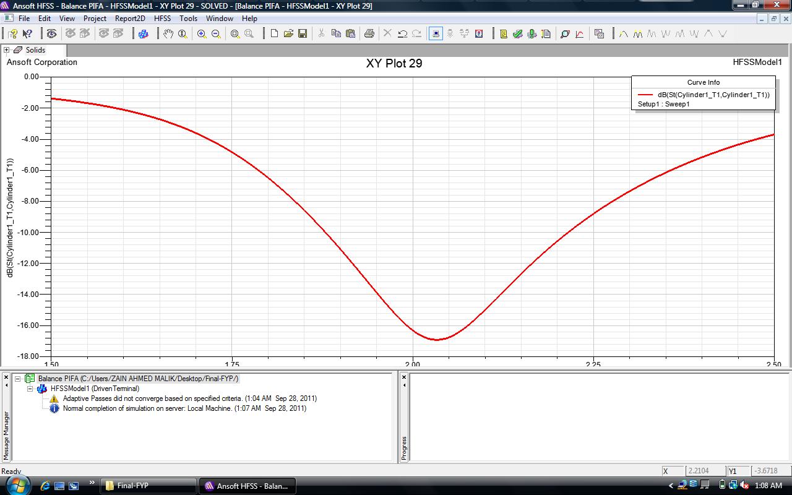The height and width of the screenshot is (495, 792).
Task: Open the HFSS menu
Action: 162,19
